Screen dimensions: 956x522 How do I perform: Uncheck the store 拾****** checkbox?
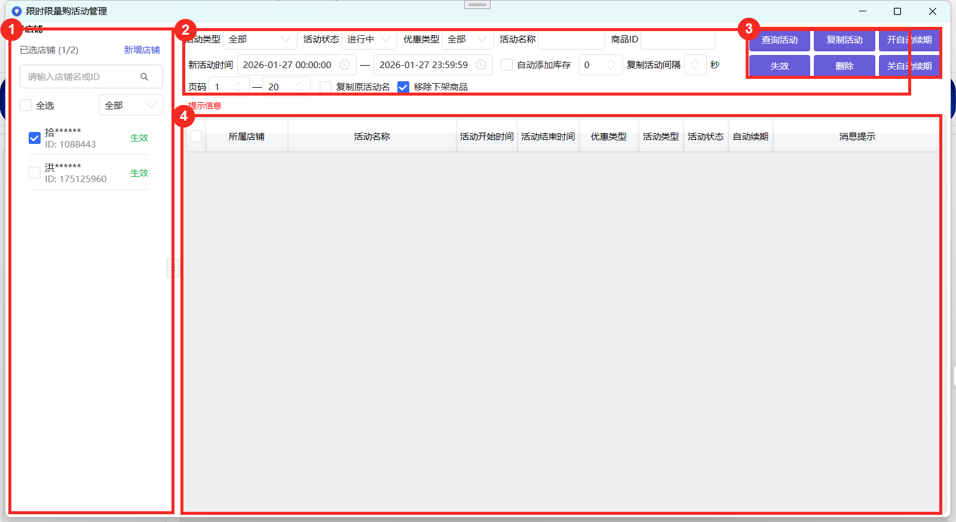[35, 138]
